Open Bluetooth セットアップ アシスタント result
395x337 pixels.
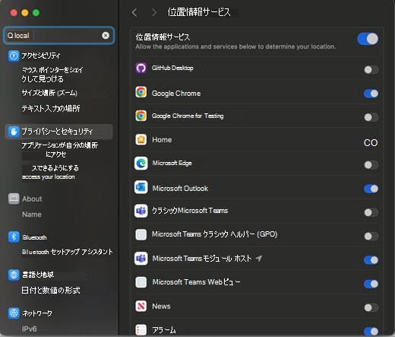click(x=68, y=252)
